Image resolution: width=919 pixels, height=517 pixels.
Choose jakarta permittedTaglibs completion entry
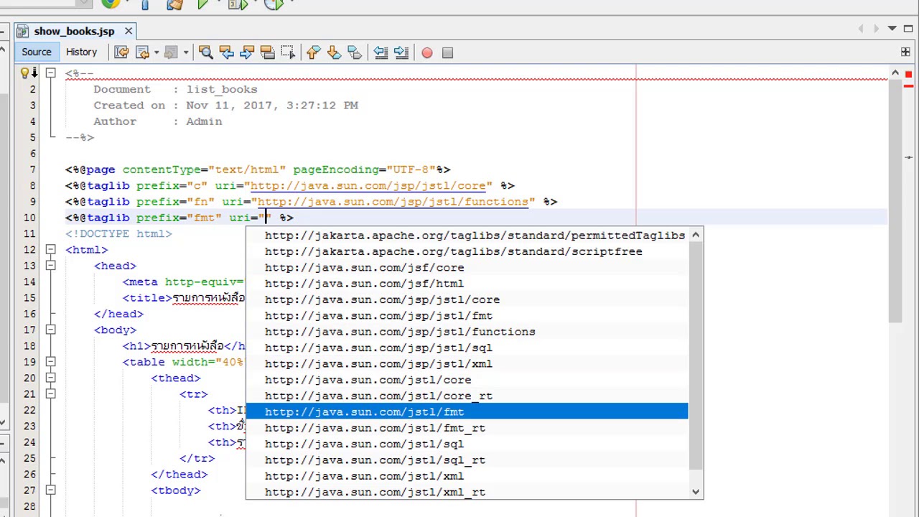[467, 236]
